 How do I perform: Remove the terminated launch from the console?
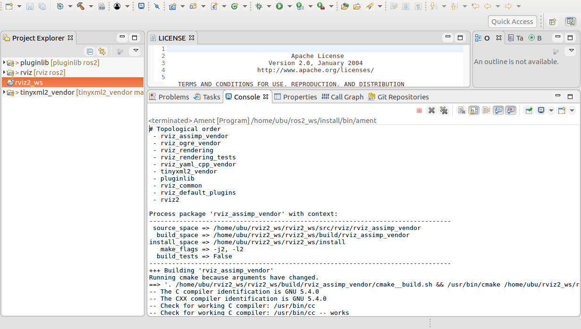point(431,110)
